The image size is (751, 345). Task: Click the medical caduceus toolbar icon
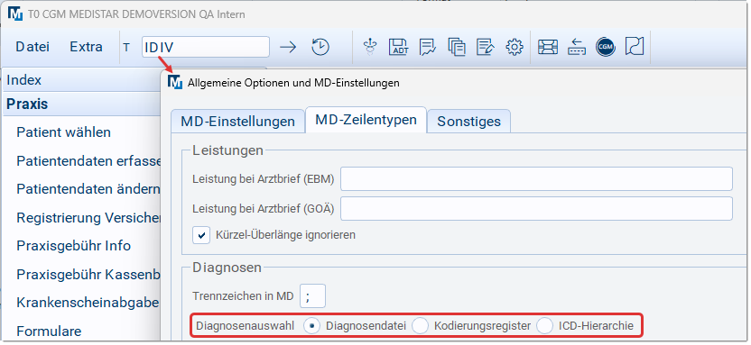click(x=369, y=47)
